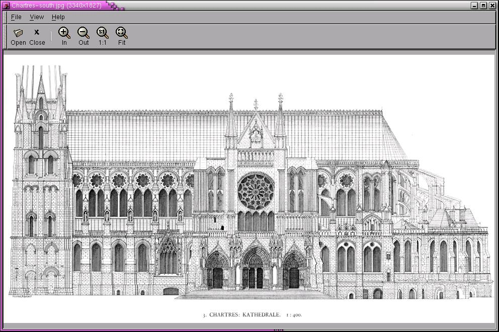Minimize the Chartres-south.jpg window

tap(474, 6)
